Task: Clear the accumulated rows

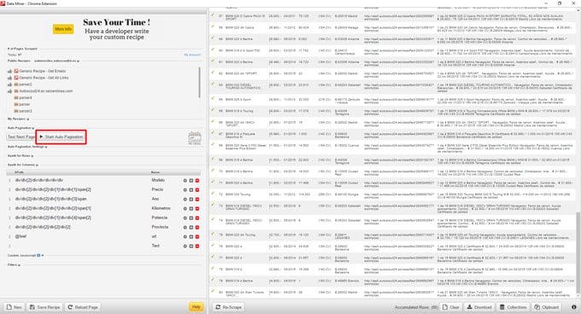Action: [451, 307]
